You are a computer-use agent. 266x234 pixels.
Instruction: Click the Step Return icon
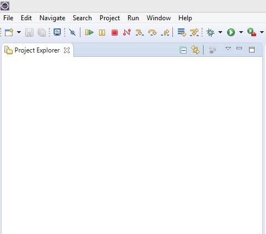pyautogui.click(x=165, y=33)
